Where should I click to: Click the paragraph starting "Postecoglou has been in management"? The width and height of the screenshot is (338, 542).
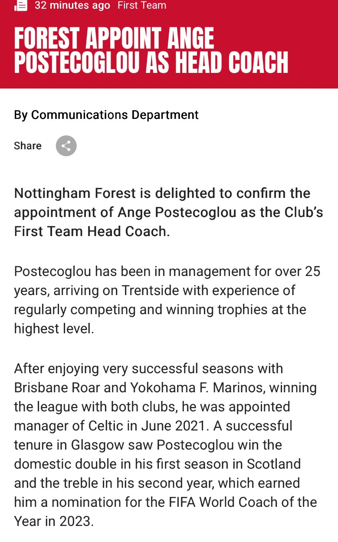[167, 300]
